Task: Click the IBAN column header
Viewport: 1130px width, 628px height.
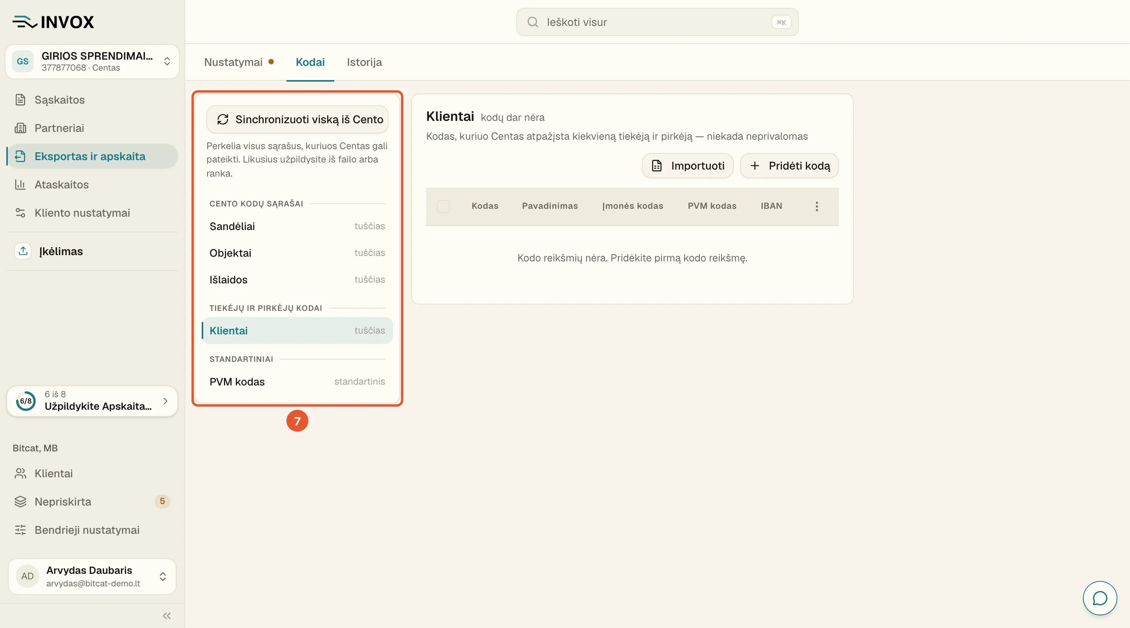Action: coord(771,206)
